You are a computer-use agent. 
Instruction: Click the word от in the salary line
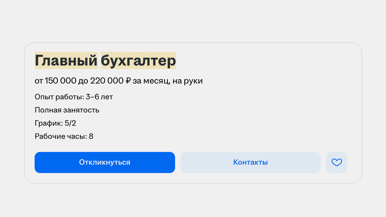pyautogui.click(x=39, y=81)
